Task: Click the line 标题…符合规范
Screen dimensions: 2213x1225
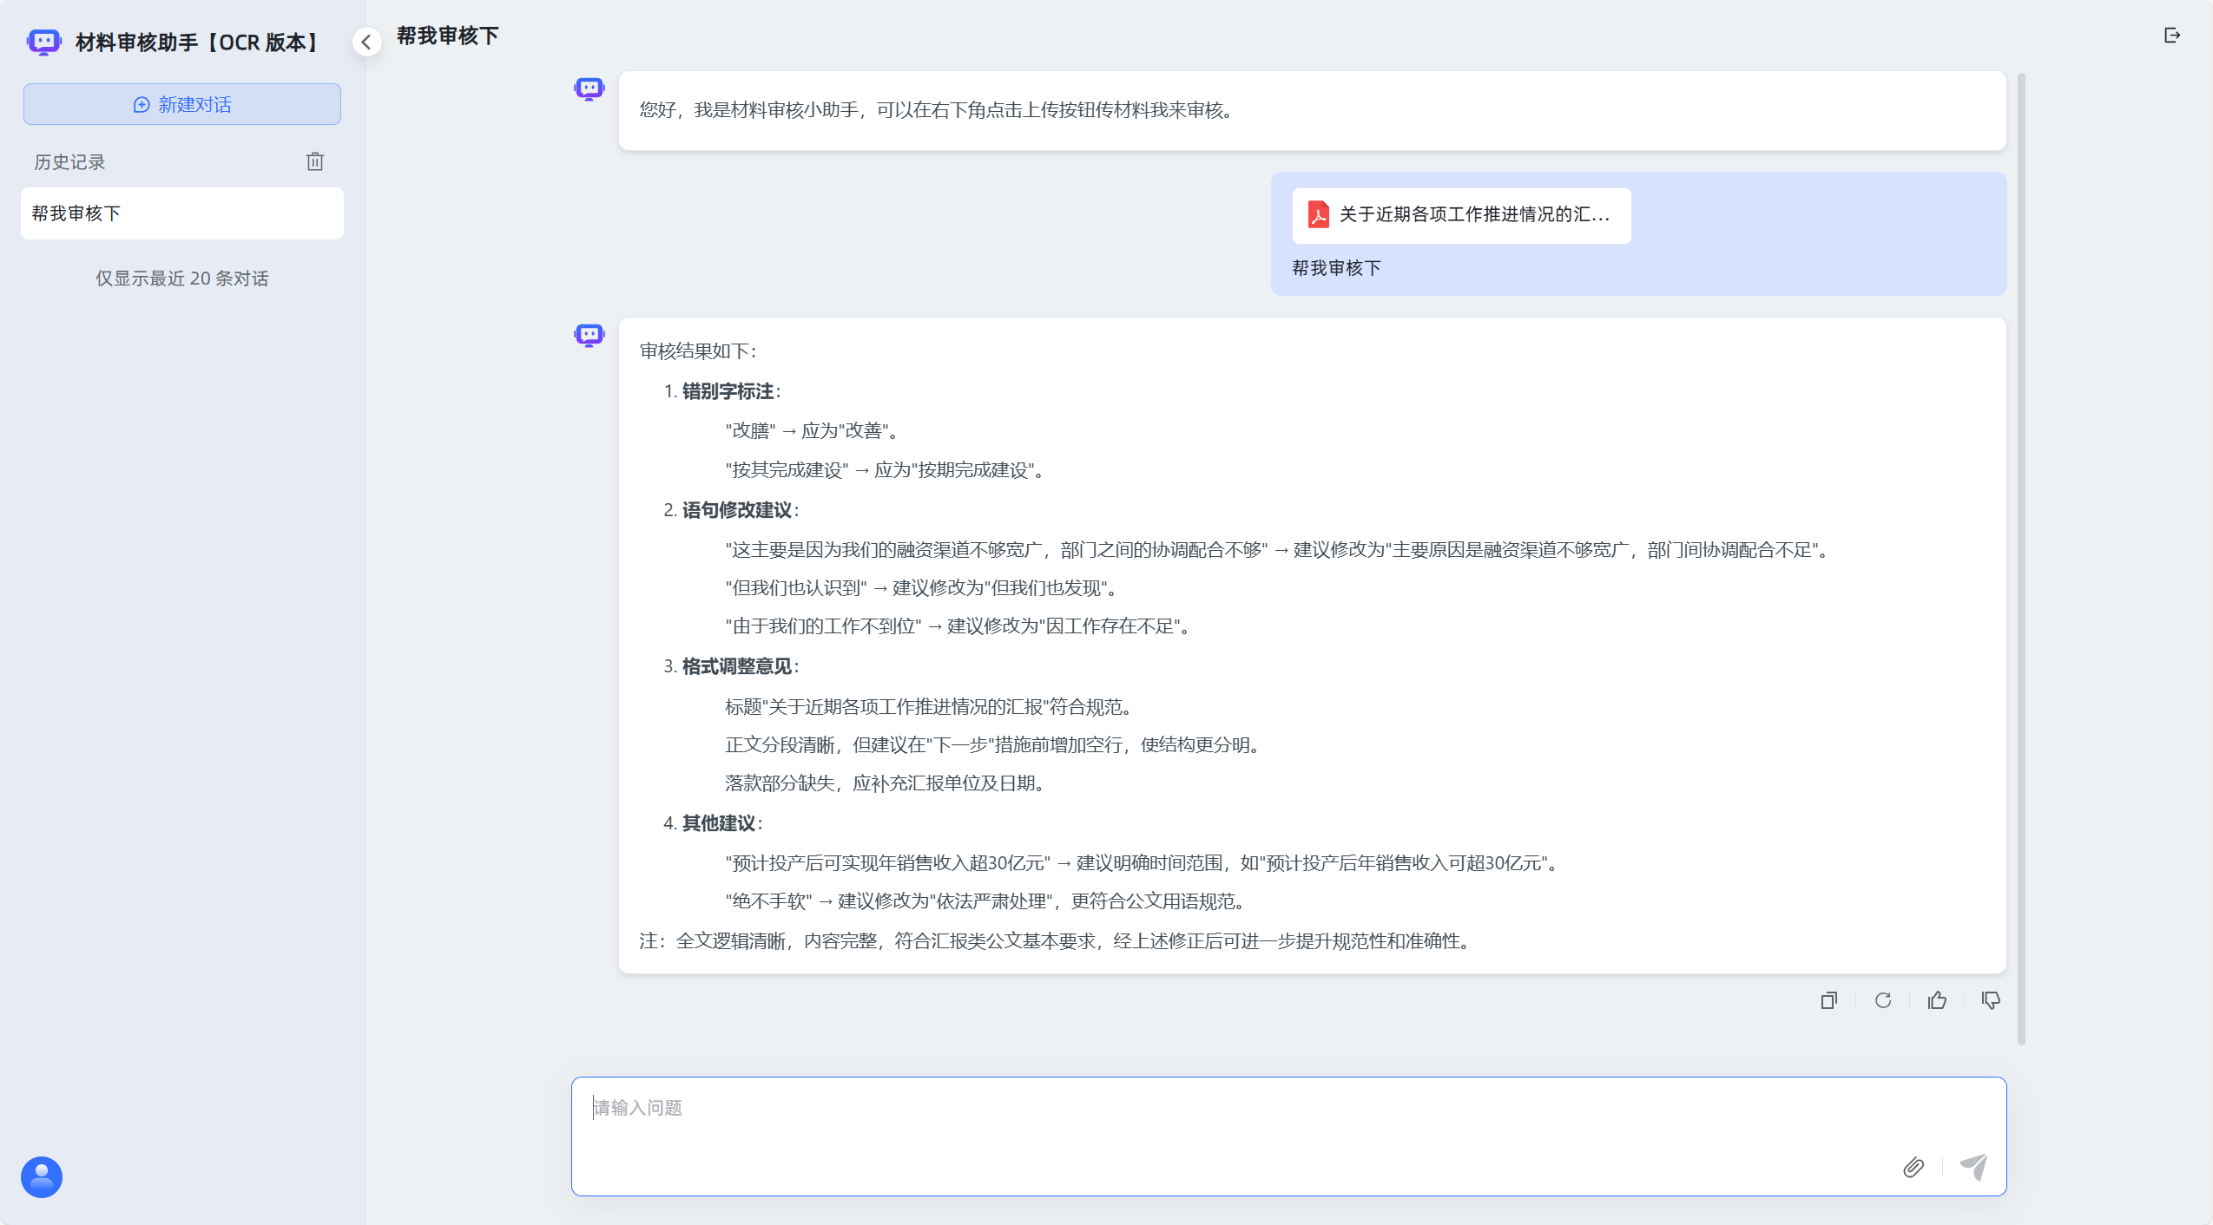Action: pyautogui.click(x=931, y=707)
